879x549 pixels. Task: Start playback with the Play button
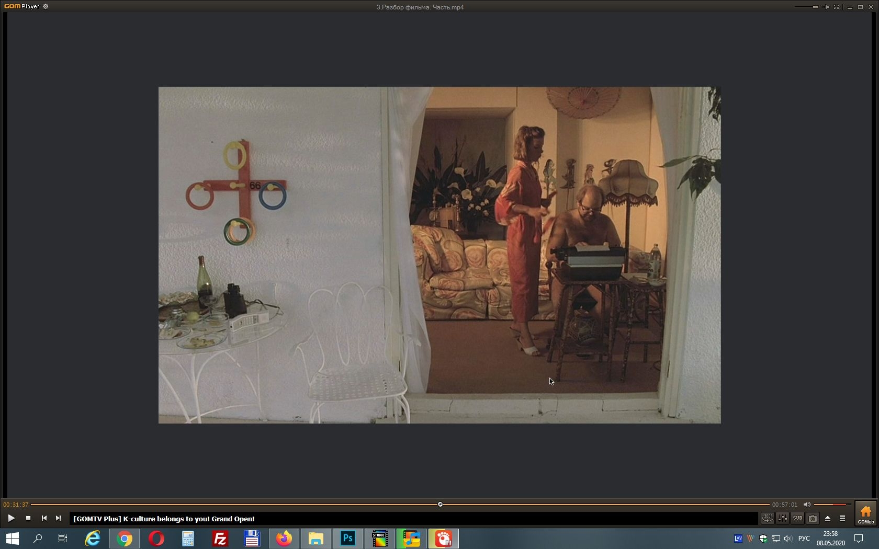[x=11, y=518]
